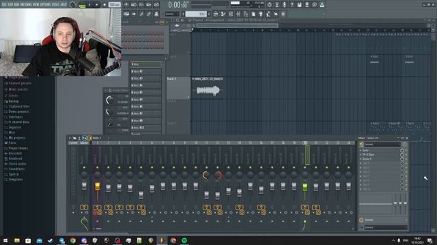This screenshot has height=245, width=437.
Task: Select mixer insert 20 header
Action: click(x=305, y=143)
